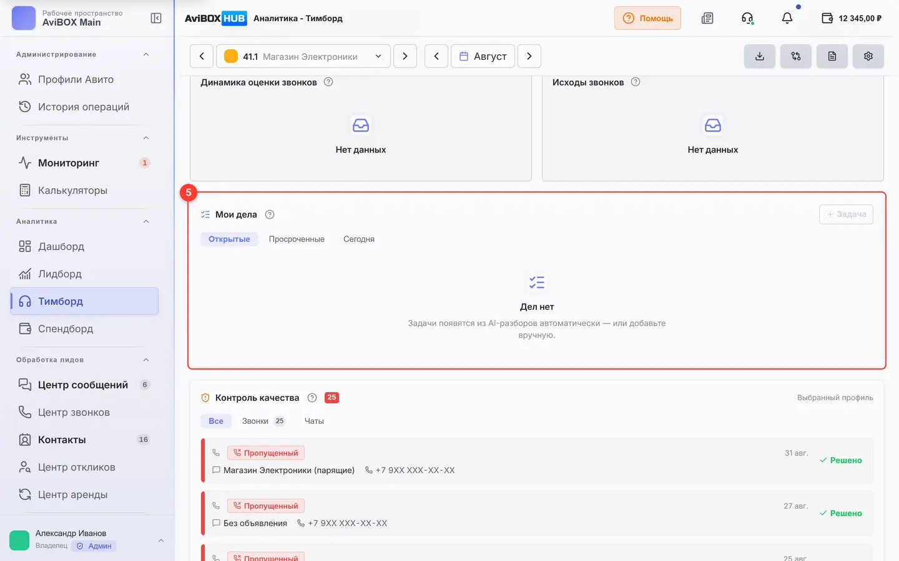Go to previous month arrow
The height and width of the screenshot is (561, 899).
(x=436, y=56)
